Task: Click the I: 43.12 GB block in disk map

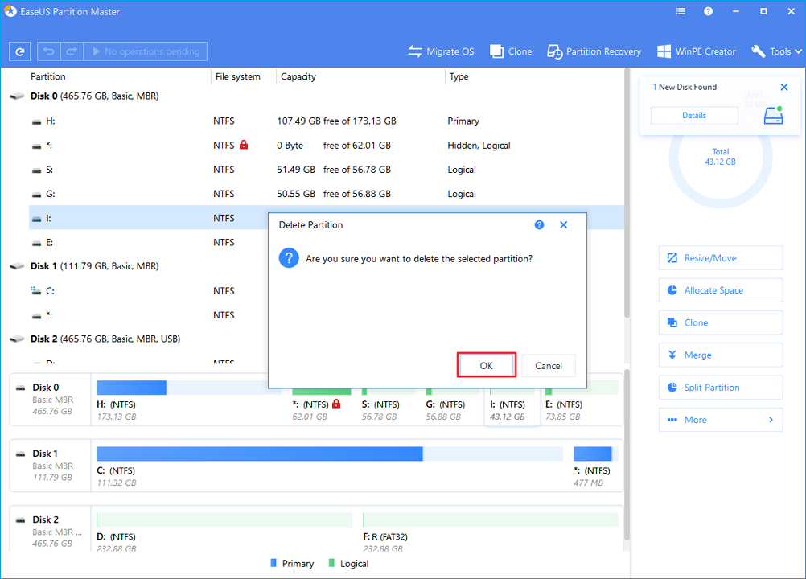Action: click(512, 403)
